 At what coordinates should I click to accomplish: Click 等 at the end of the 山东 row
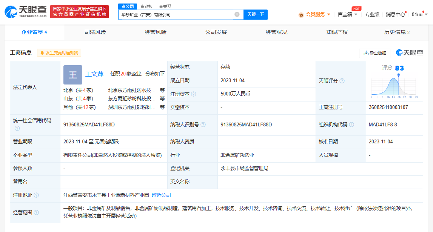click(x=162, y=98)
